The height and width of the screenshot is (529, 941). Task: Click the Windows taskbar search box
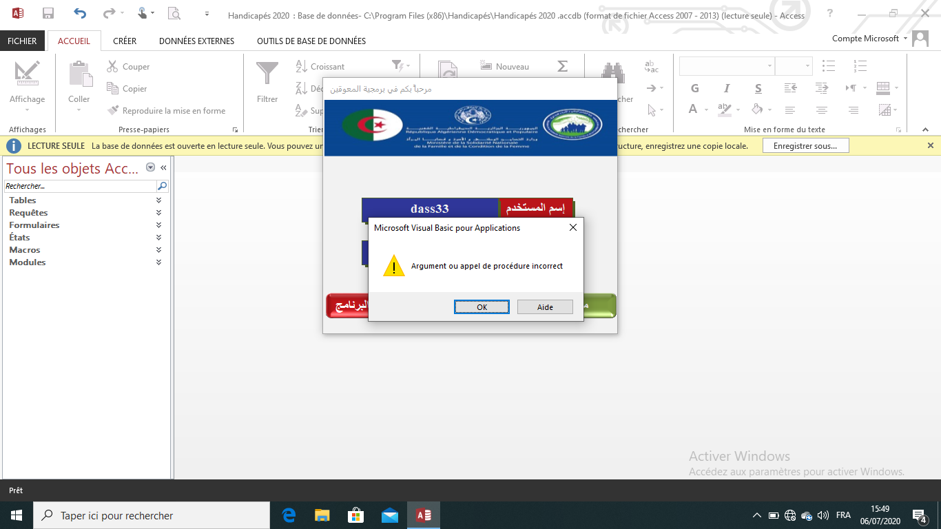[152, 515]
